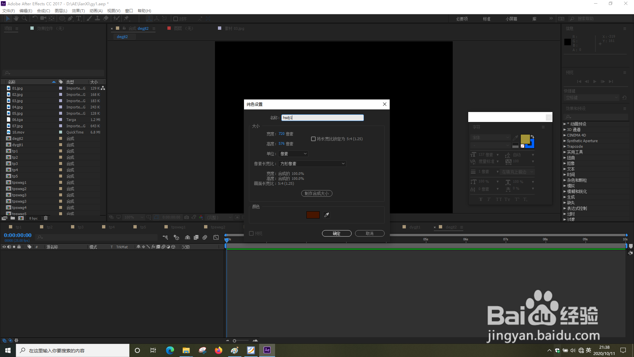The image size is (634, 357).
Task: Create a new folder in the project panel
Action: click(x=13, y=218)
